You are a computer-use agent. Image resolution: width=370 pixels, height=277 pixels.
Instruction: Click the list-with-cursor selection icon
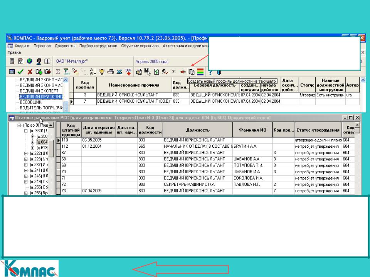pyautogui.click(x=148, y=72)
